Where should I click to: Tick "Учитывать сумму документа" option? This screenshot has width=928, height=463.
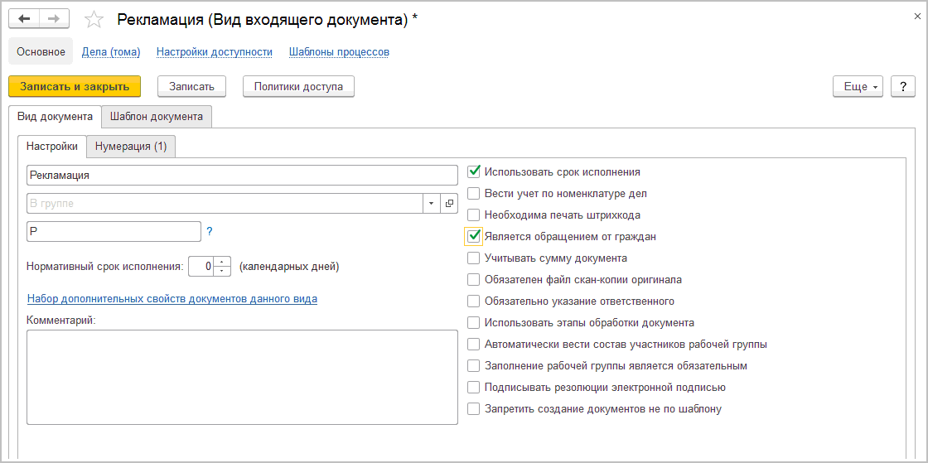click(x=474, y=258)
